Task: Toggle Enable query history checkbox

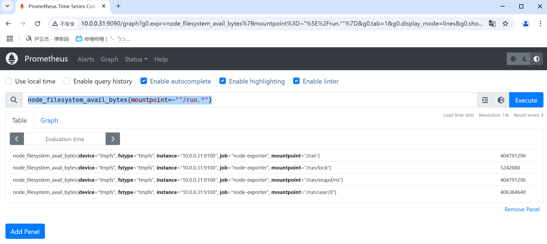Action: [x=67, y=81]
